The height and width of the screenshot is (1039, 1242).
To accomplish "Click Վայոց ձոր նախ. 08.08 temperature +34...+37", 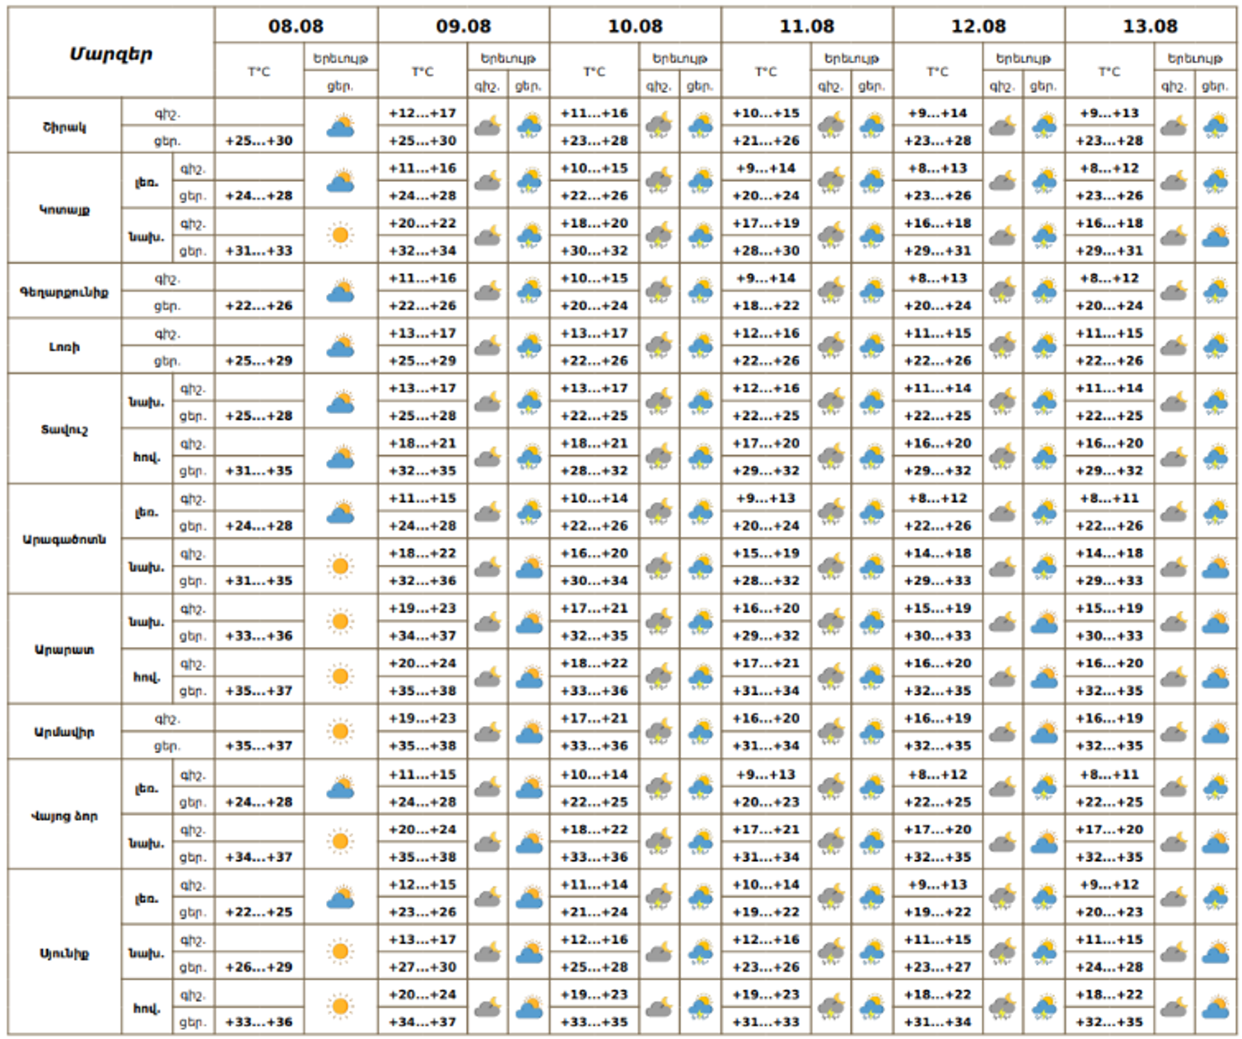I will point(259,857).
